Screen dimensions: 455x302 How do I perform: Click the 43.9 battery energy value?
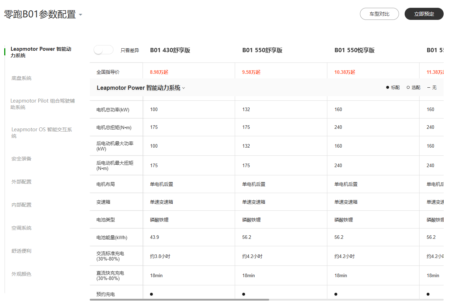click(x=155, y=237)
